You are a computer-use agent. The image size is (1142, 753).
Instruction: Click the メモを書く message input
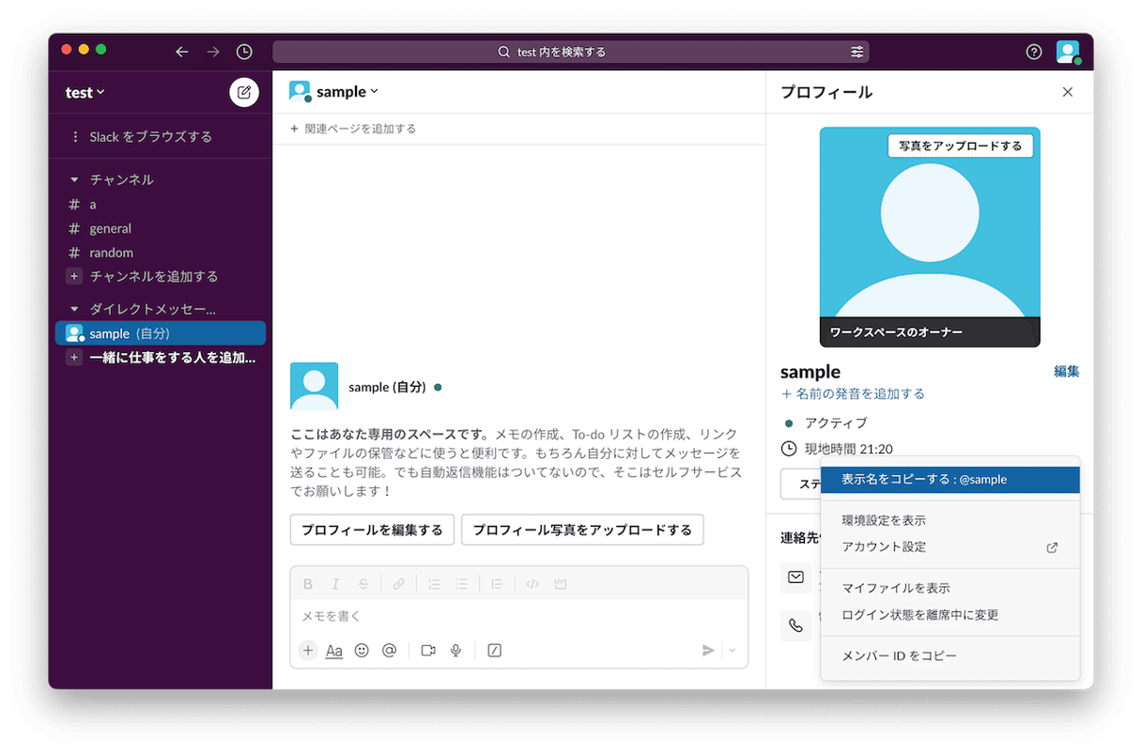coord(519,617)
